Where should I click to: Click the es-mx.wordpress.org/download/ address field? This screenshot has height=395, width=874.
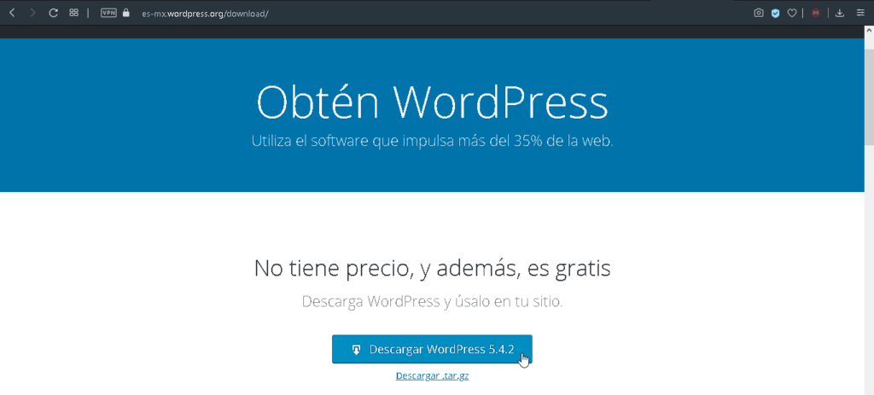point(205,13)
